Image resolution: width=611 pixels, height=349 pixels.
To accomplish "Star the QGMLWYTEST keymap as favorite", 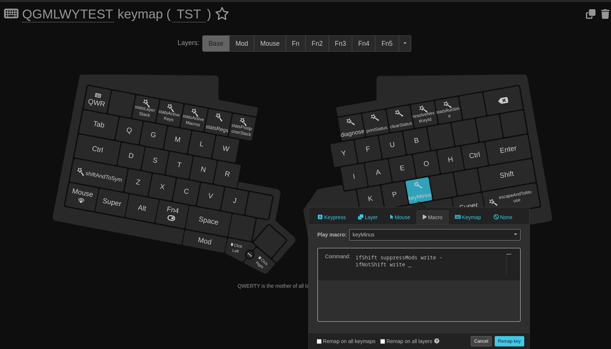I will (222, 14).
